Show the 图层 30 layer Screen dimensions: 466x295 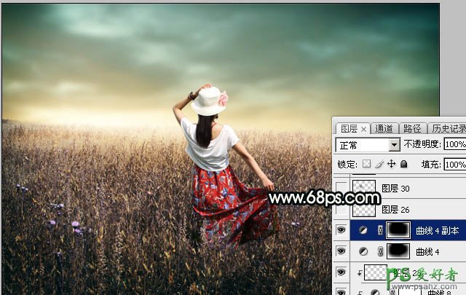pyautogui.click(x=342, y=188)
